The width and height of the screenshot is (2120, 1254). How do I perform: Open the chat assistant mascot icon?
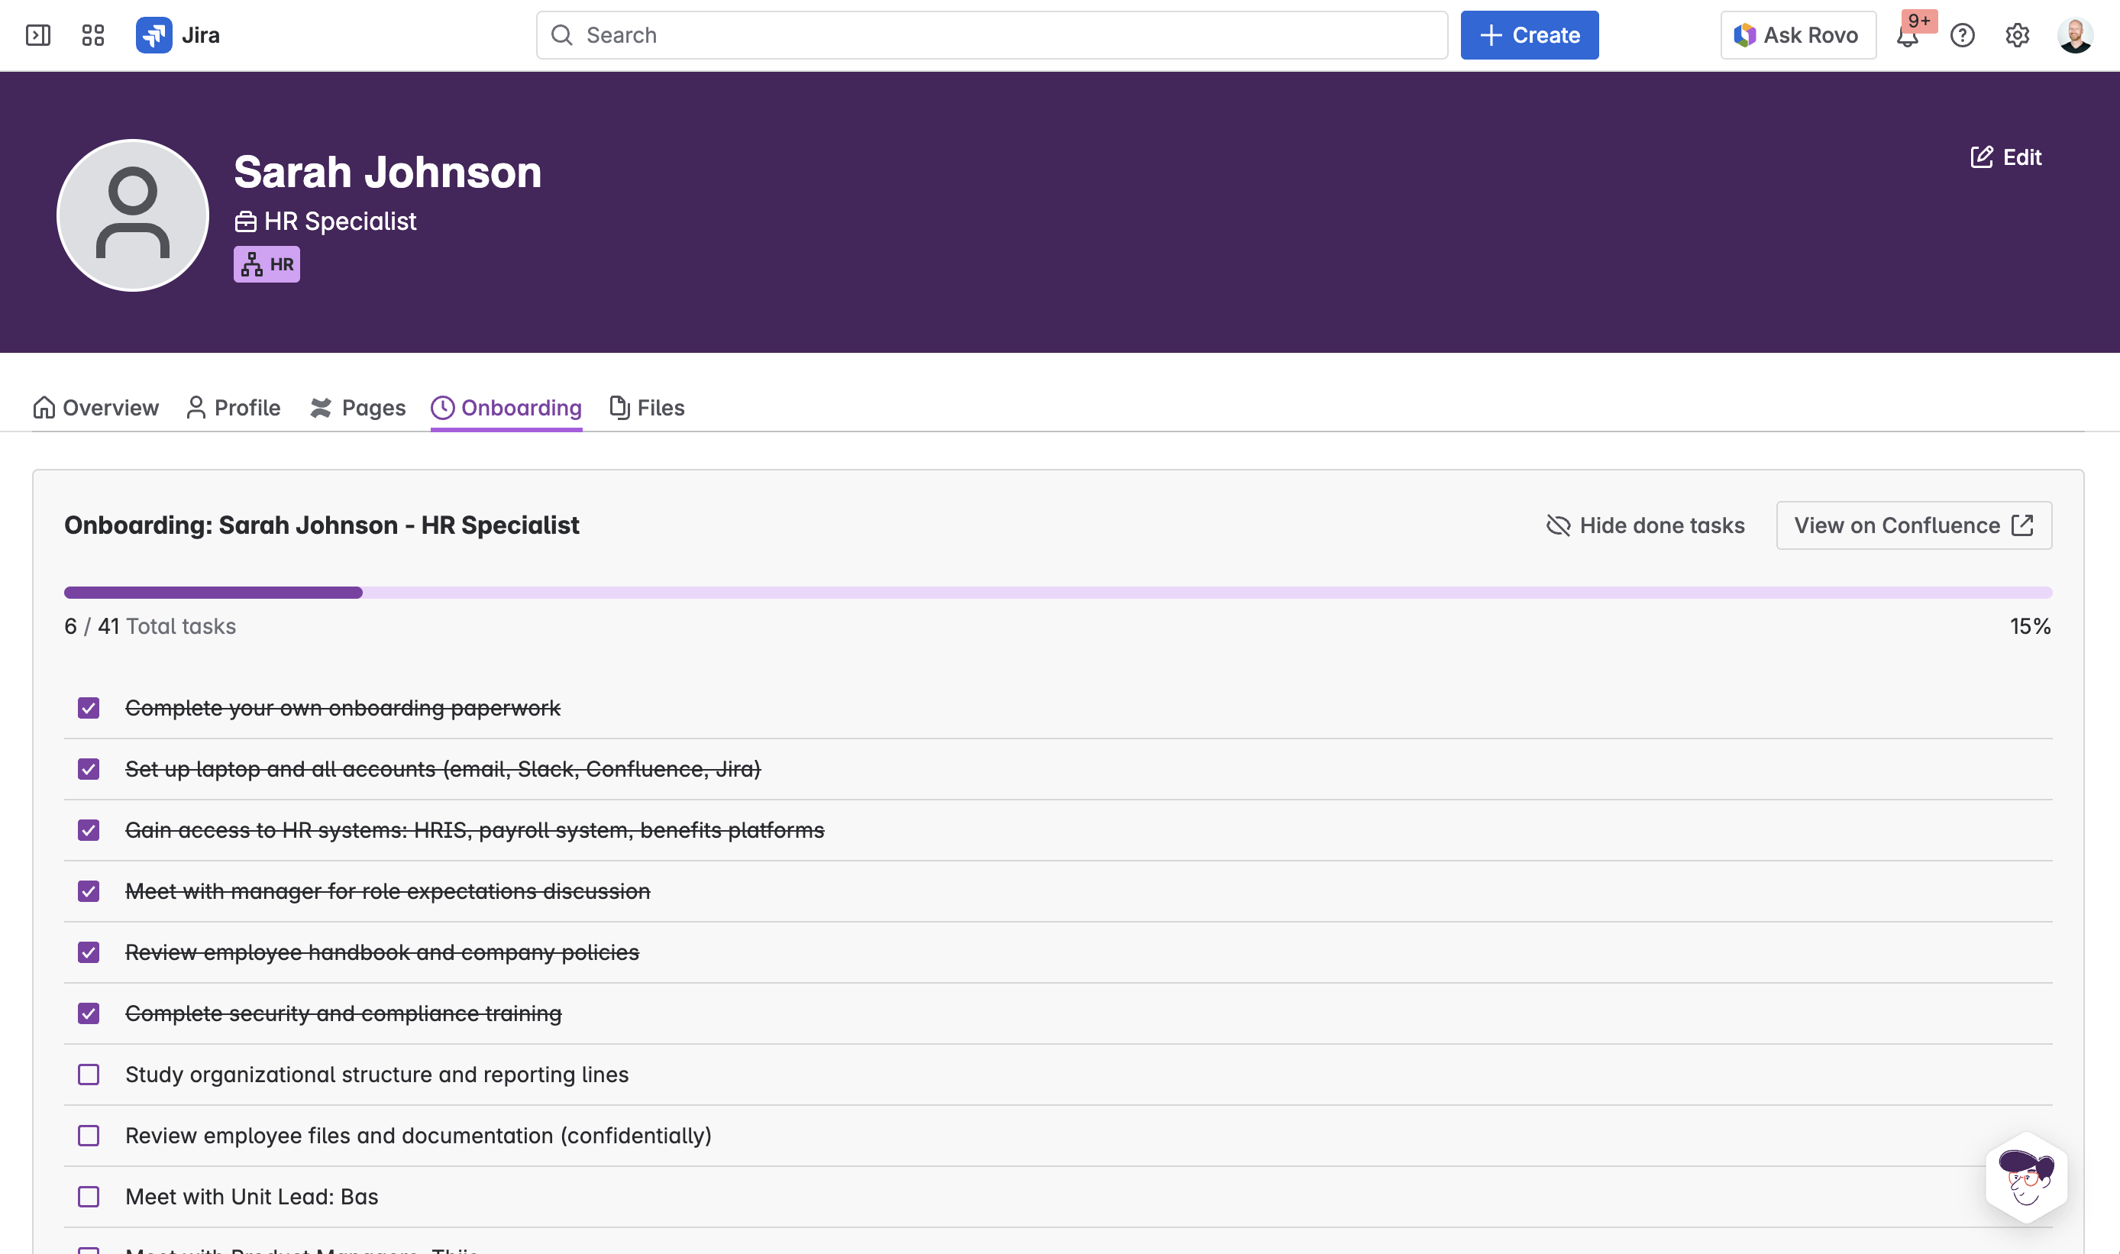pos(2026,1177)
